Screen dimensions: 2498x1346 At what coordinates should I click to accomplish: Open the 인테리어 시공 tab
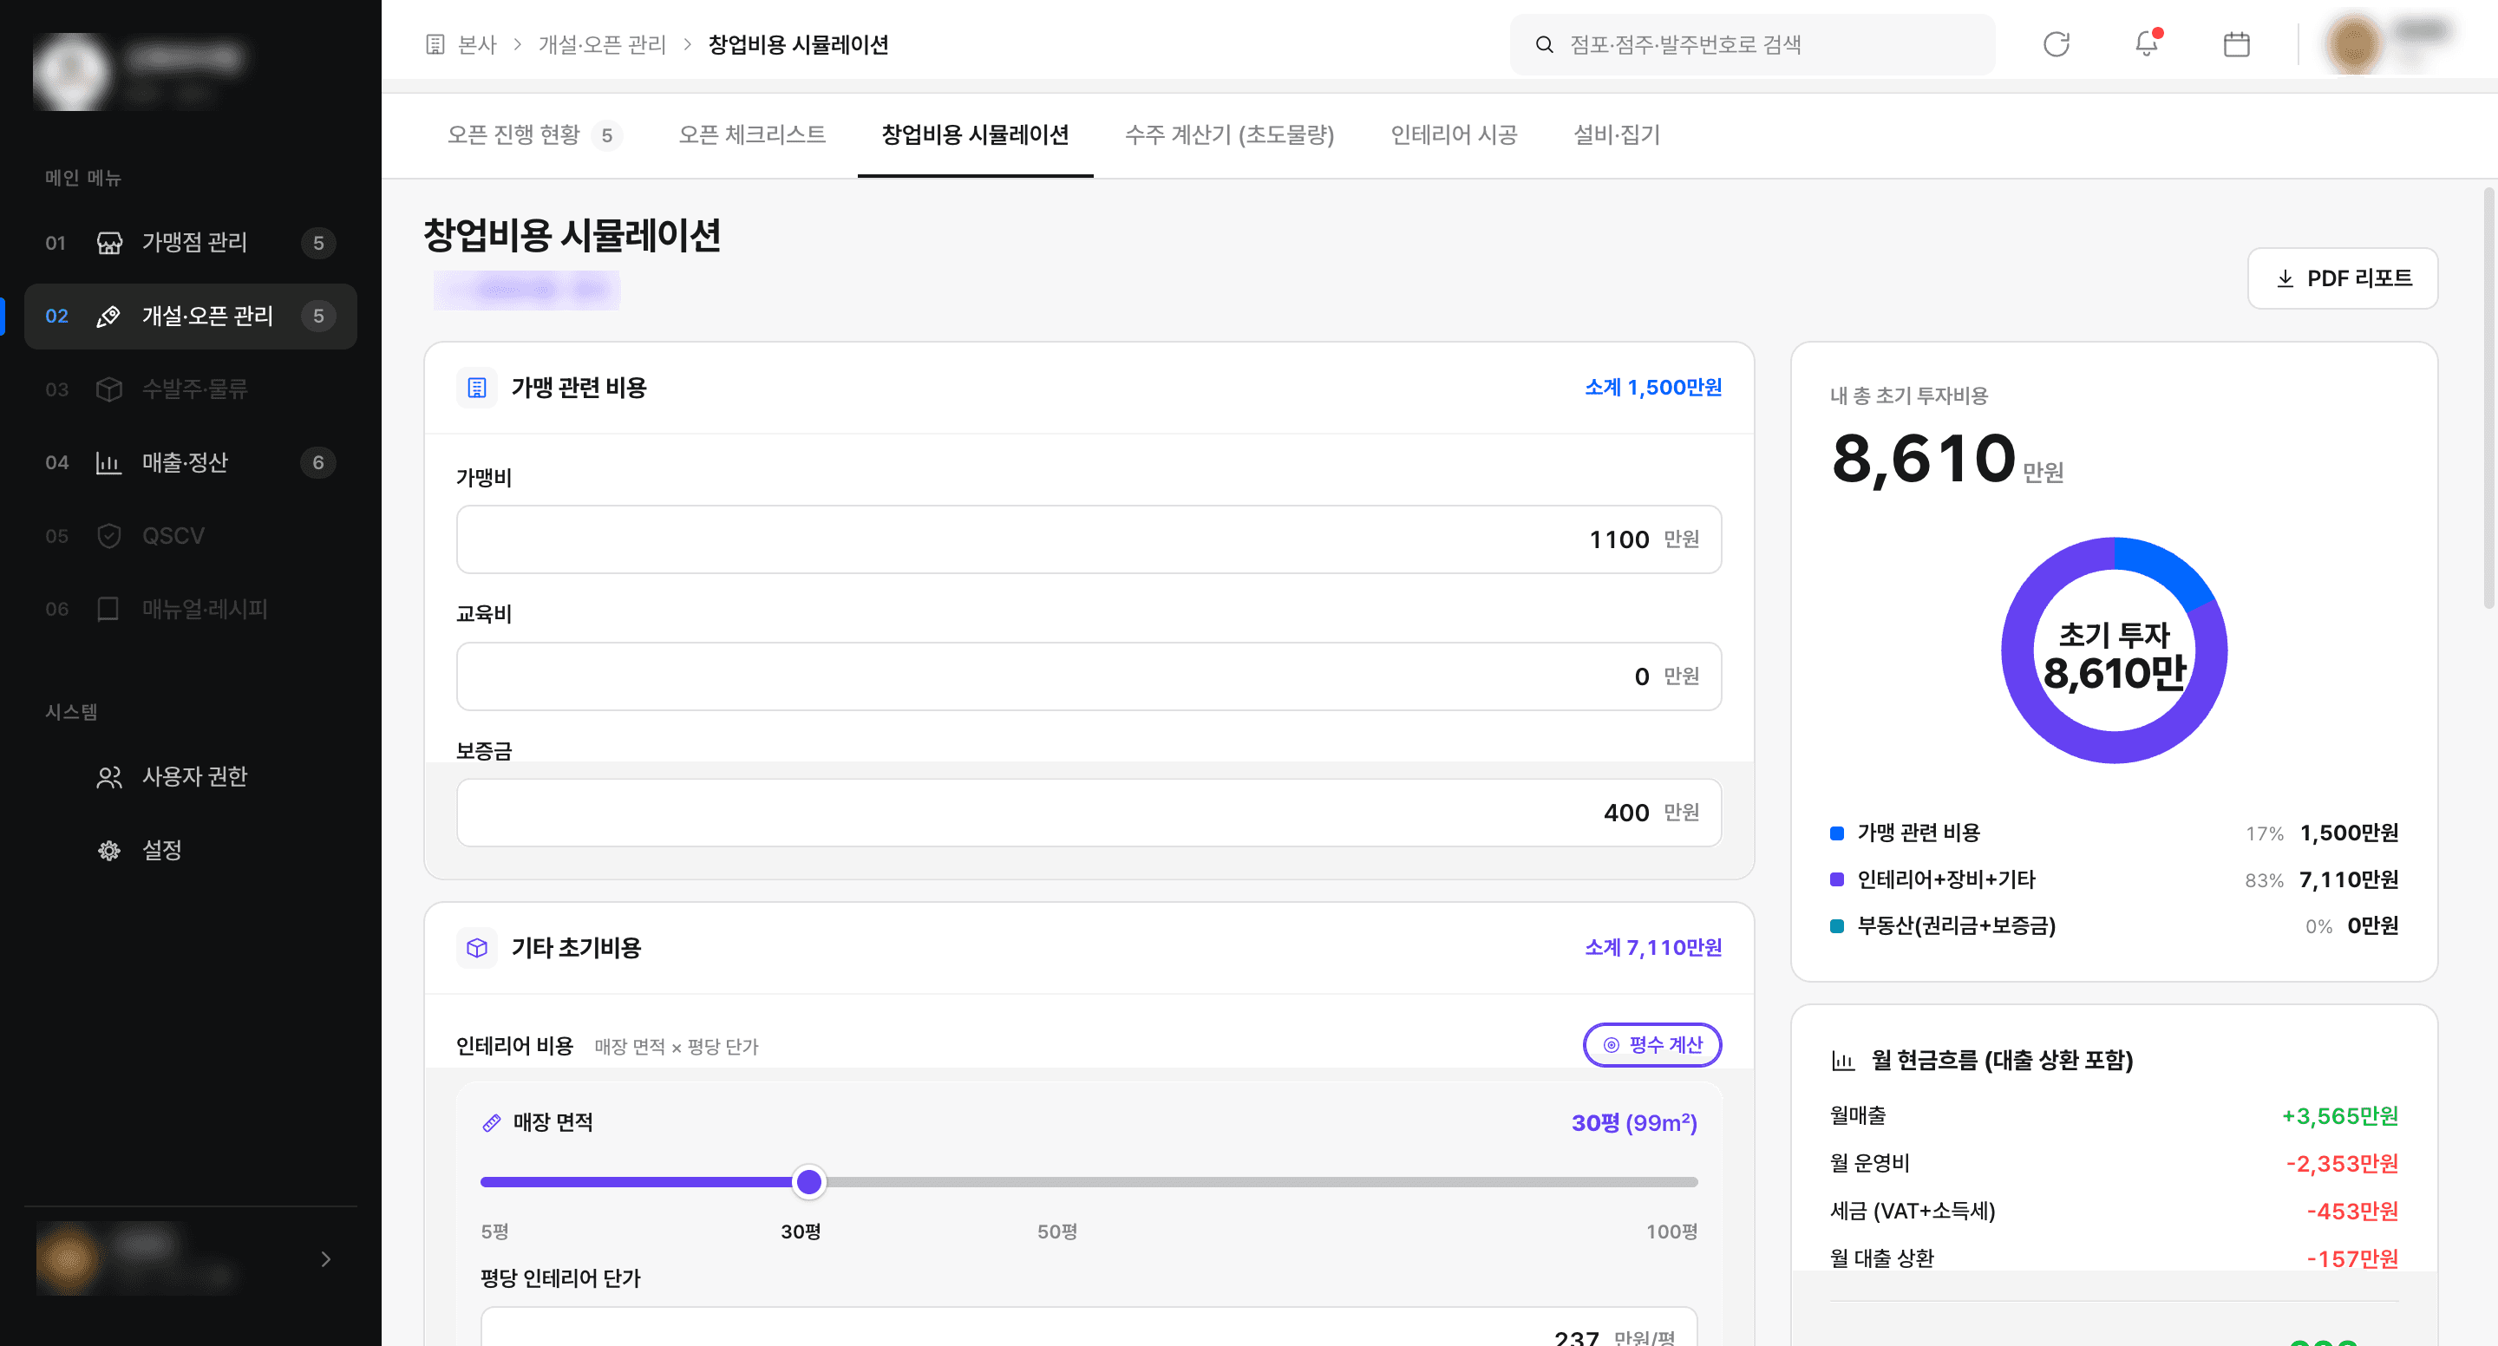(1453, 134)
